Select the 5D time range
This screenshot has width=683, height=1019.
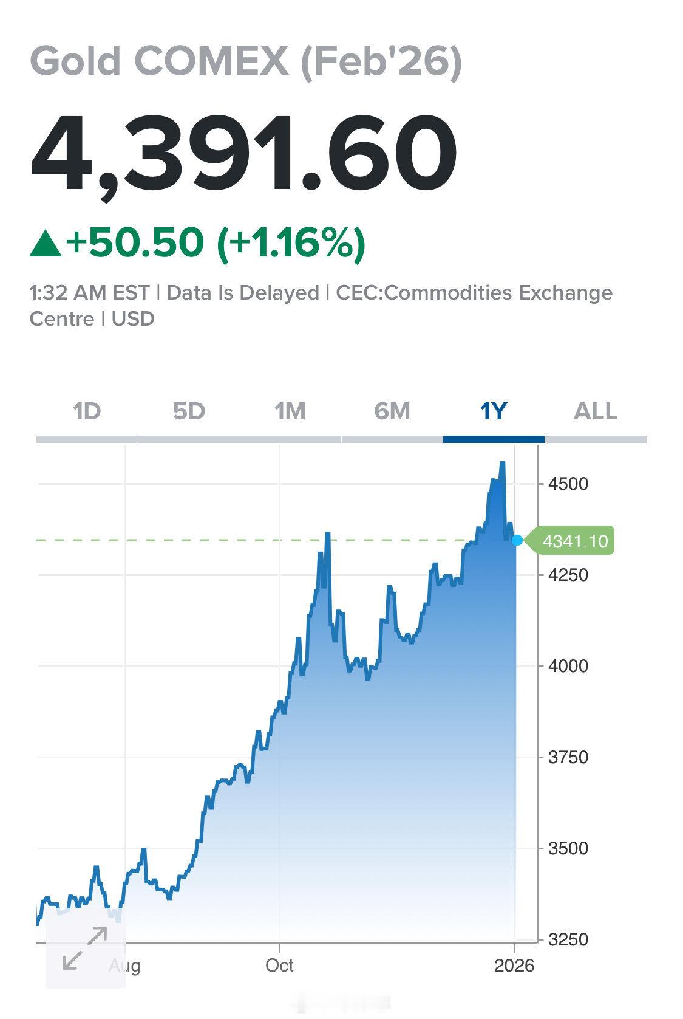coord(188,411)
